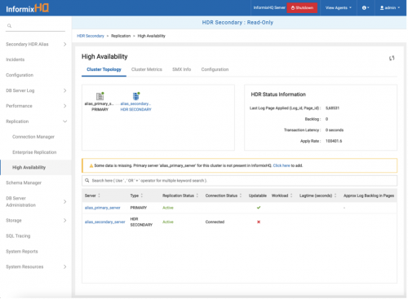408x299 pixels.
Task: Collapse the Replication menu
Action: [64, 121]
